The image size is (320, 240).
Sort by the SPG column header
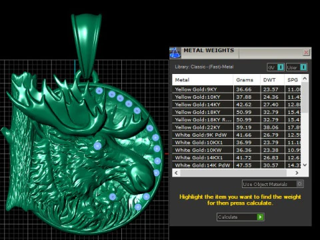click(293, 80)
